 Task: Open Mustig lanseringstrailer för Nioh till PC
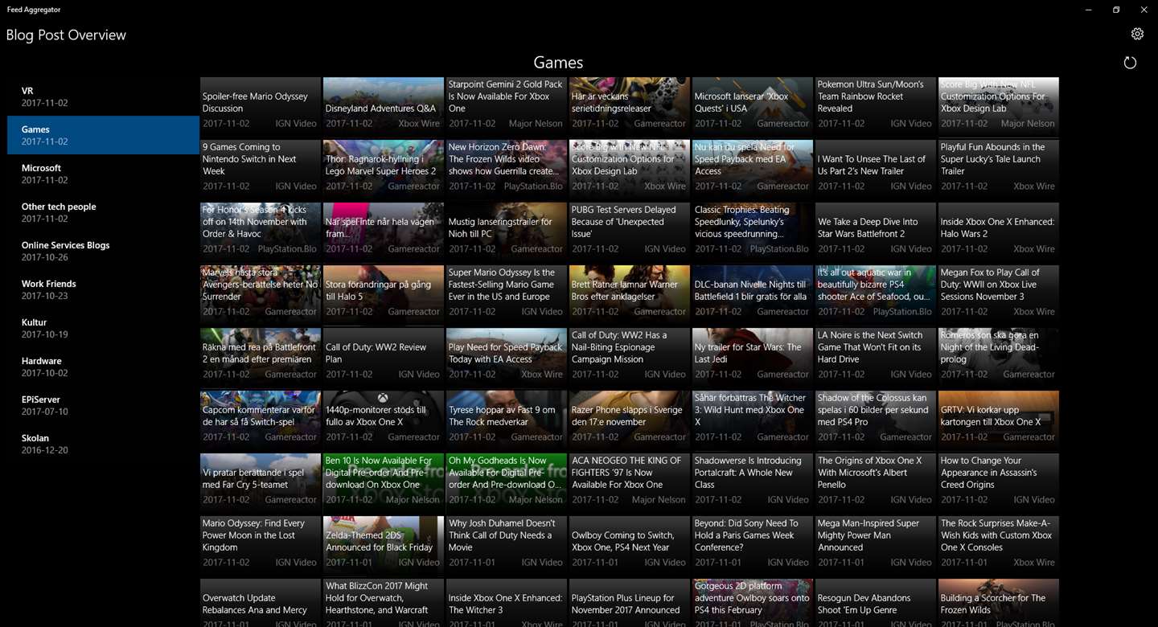(507, 232)
